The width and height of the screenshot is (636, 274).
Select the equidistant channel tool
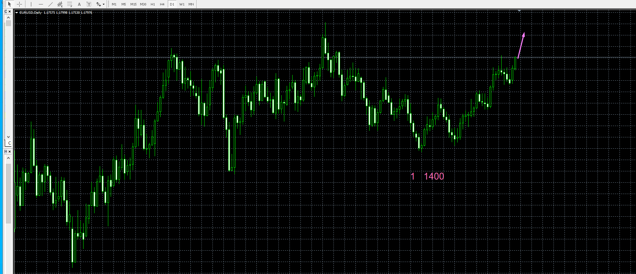pos(60,4)
